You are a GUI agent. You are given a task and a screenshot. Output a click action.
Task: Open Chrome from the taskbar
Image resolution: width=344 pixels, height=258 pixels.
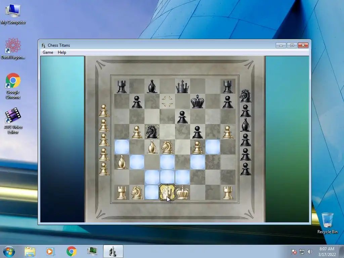(71, 251)
